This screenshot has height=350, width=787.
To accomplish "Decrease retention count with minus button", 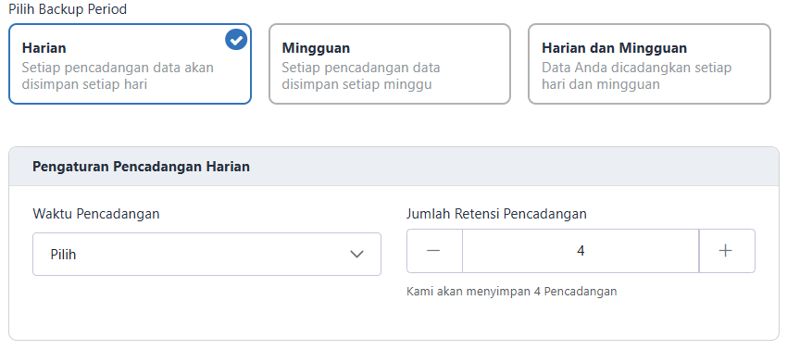I will point(434,251).
